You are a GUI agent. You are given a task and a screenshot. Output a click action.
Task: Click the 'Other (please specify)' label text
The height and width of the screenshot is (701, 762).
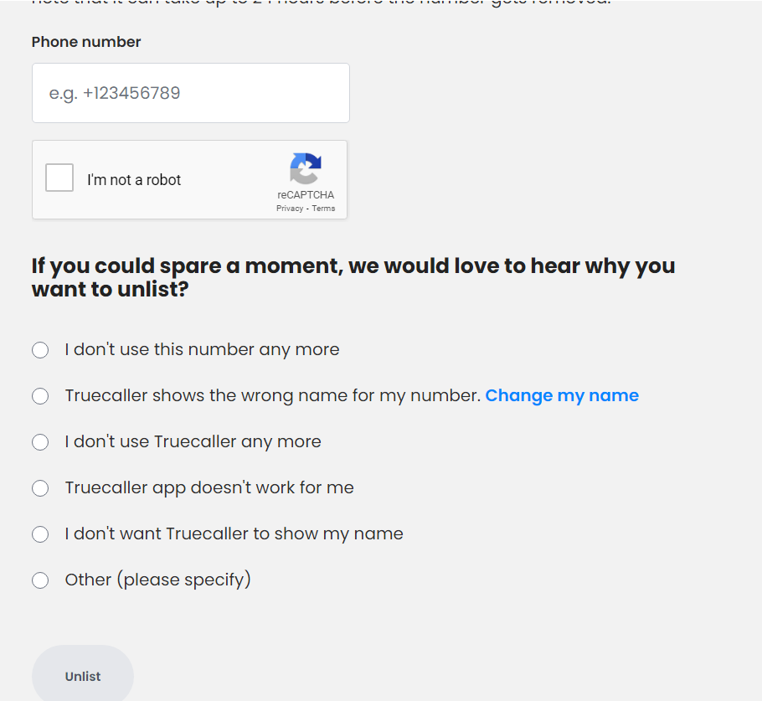158,580
